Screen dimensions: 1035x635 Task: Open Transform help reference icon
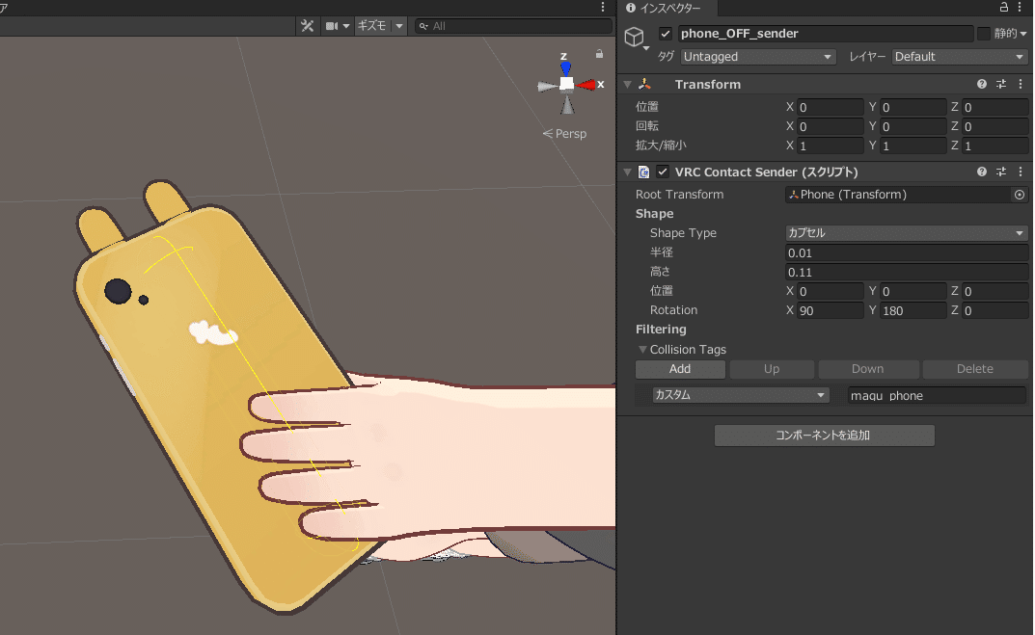pyautogui.click(x=982, y=84)
